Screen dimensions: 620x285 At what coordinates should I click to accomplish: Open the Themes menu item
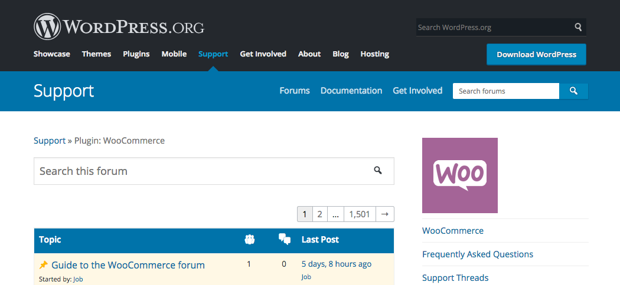(x=96, y=54)
